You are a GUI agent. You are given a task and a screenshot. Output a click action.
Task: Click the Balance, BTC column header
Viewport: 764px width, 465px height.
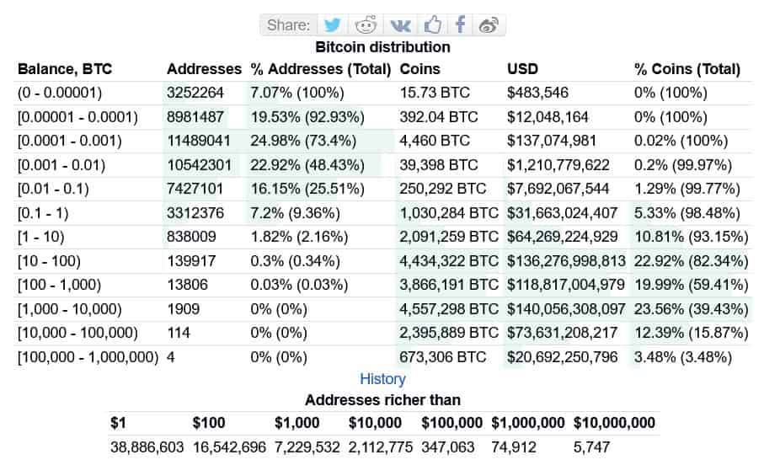coord(65,69)
